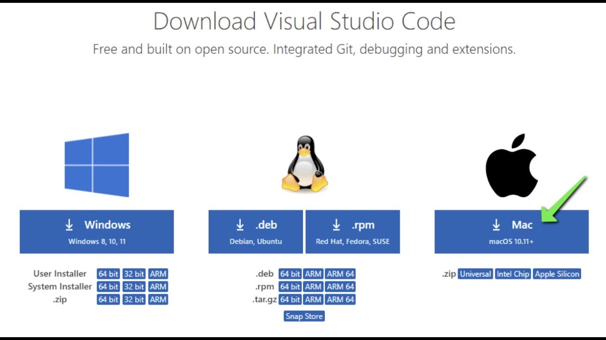606x340 pixels.
Task: Get Windows .zip 32 bit
Action: (134, 299)
